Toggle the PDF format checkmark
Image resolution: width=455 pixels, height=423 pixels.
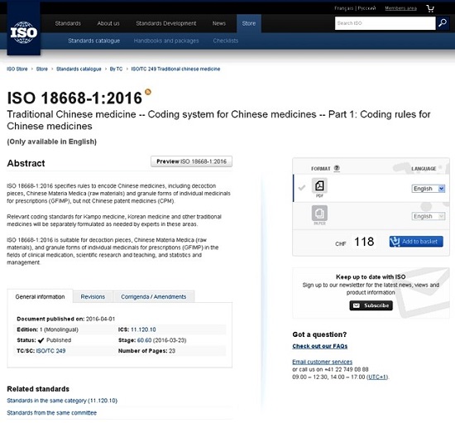302,188
